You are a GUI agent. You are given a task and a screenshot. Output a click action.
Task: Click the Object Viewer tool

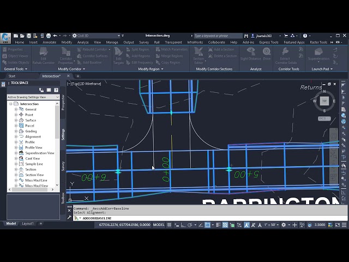coord(15,56)
